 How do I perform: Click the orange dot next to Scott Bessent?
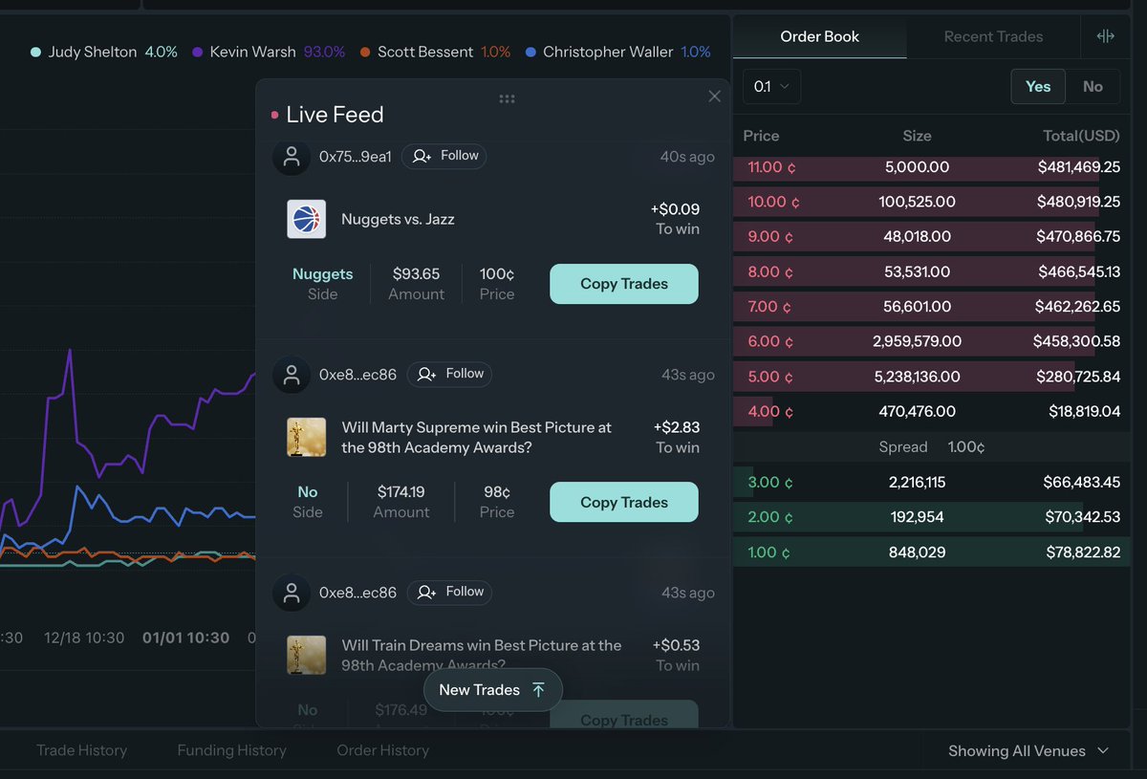tap(362, 52)
